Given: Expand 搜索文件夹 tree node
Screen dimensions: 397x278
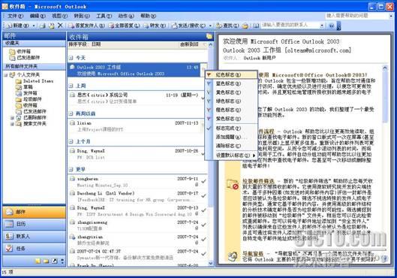Looking at the screenshot, I should (x=12, y=124).
